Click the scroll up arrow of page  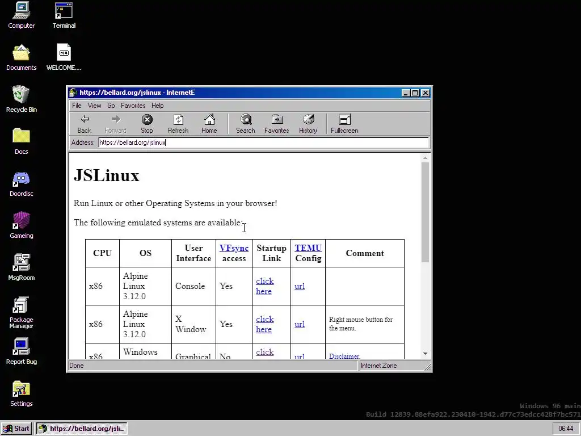click(425, 158)
